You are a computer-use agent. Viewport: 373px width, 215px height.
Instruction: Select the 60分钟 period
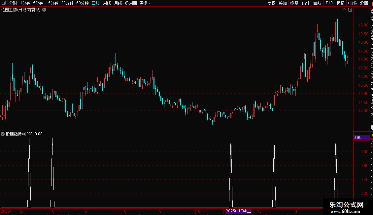82,3
